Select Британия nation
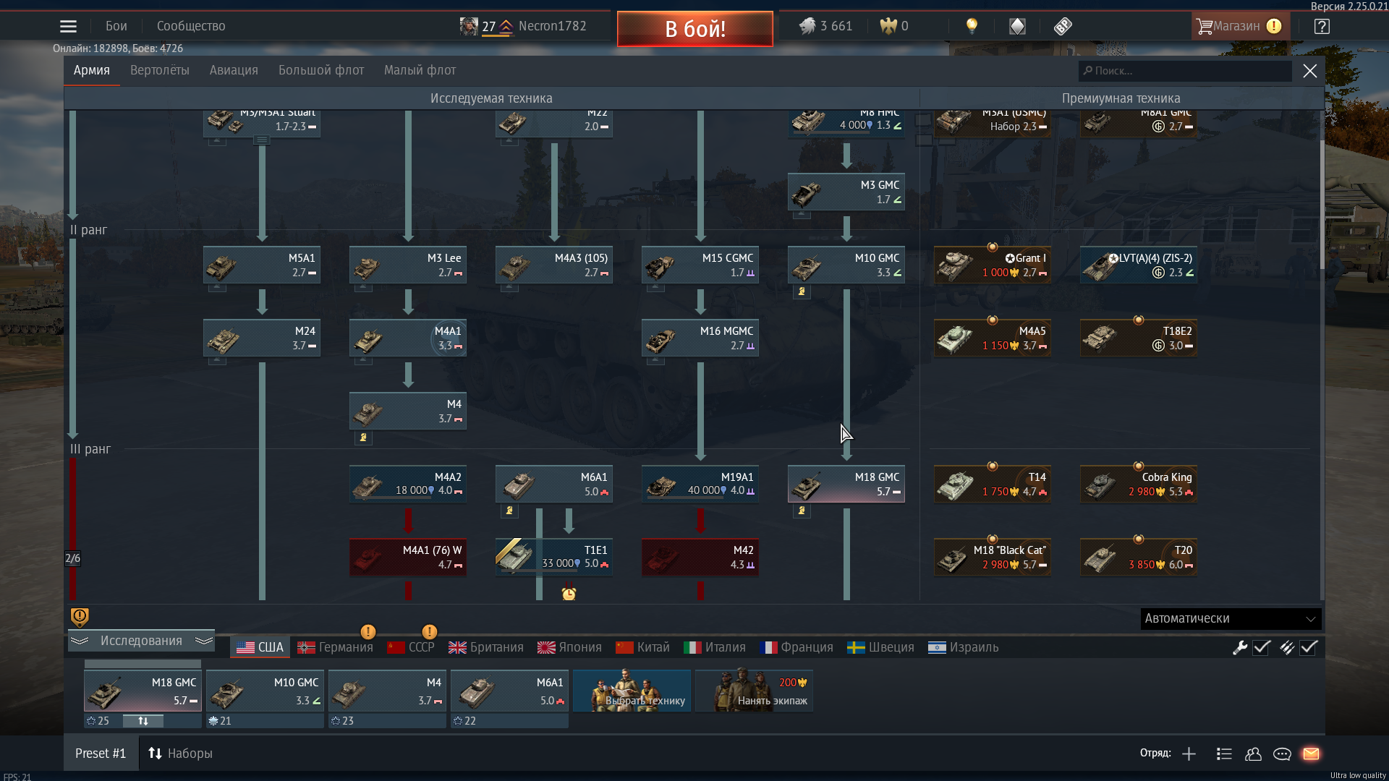The image size is (1389, 781). (485, 648)
